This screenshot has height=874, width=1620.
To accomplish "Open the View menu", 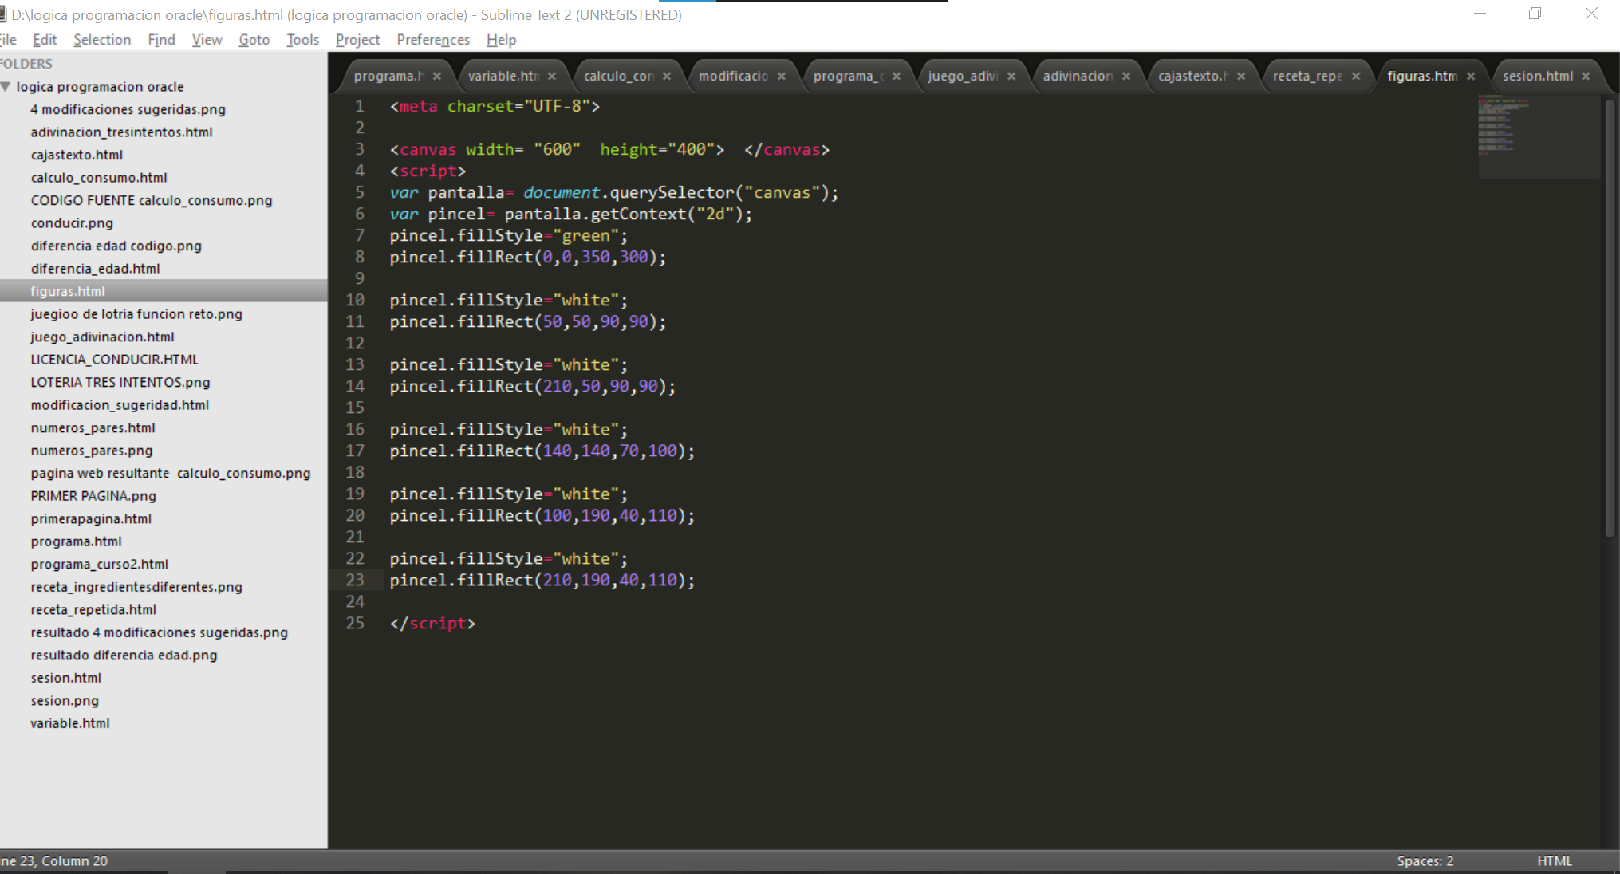I will [207, 40].
